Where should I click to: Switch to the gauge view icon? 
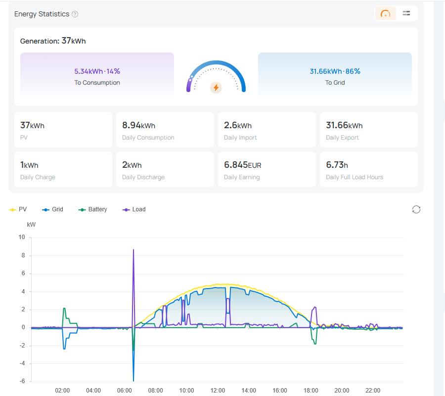coord(385,13)
